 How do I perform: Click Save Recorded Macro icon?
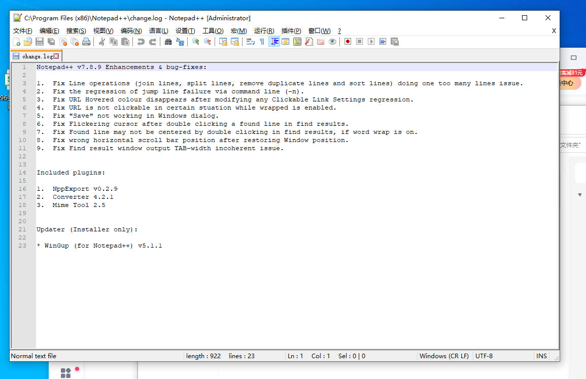395,42
